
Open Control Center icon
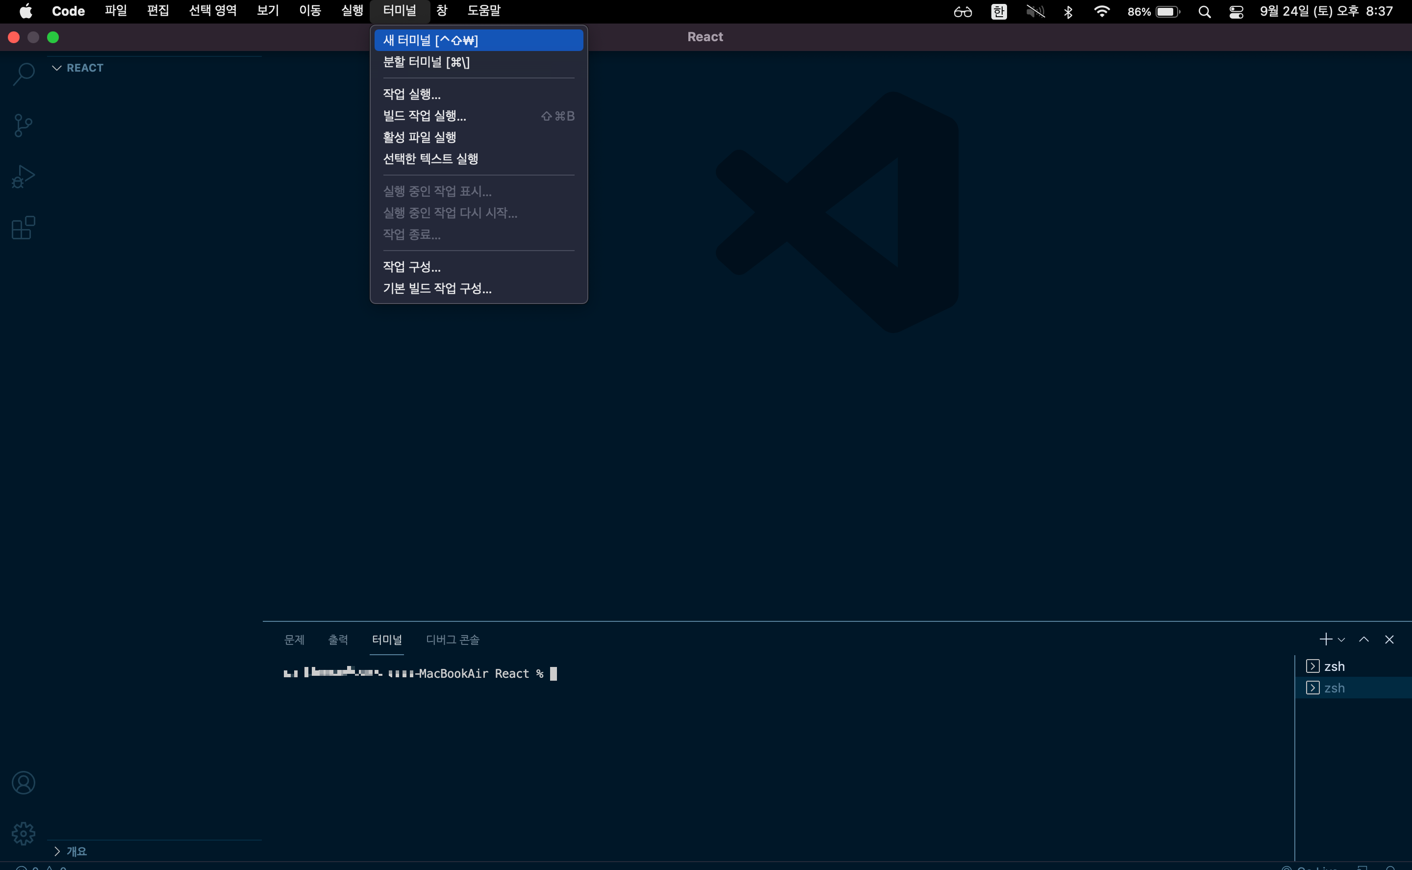click(x=1236, y=11)
